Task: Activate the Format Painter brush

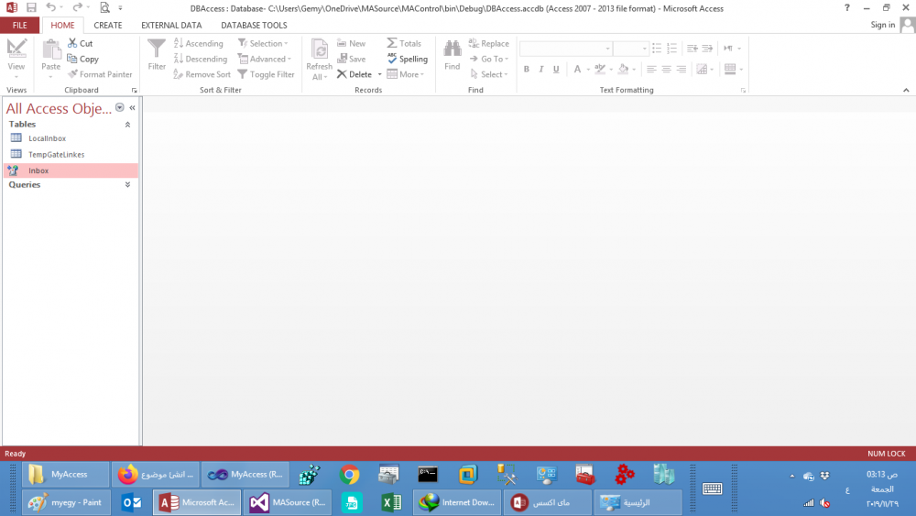Action: tap(100, 74)
